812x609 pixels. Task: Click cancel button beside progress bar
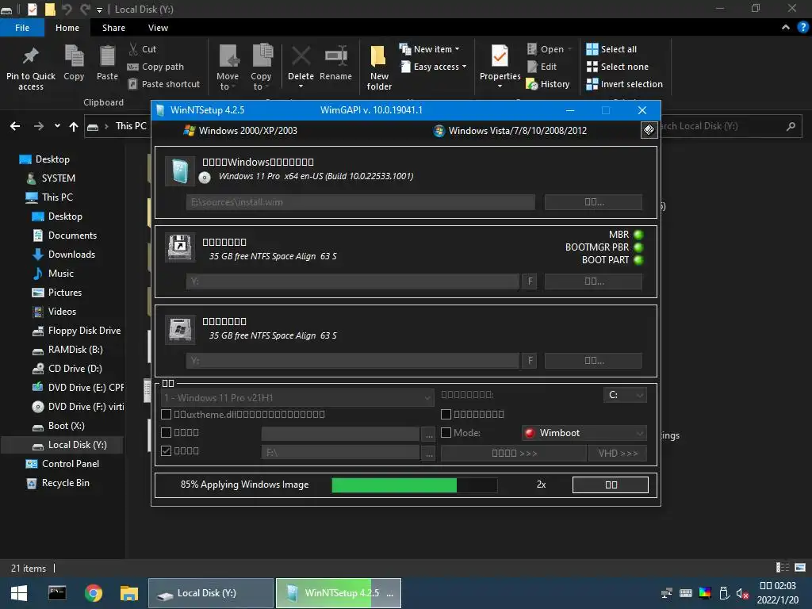coord(611,485)
